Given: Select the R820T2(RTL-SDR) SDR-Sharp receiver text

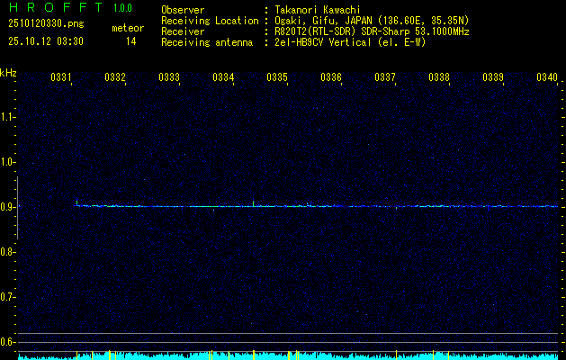Looking at the screenshot, I should tap(372, 31).
